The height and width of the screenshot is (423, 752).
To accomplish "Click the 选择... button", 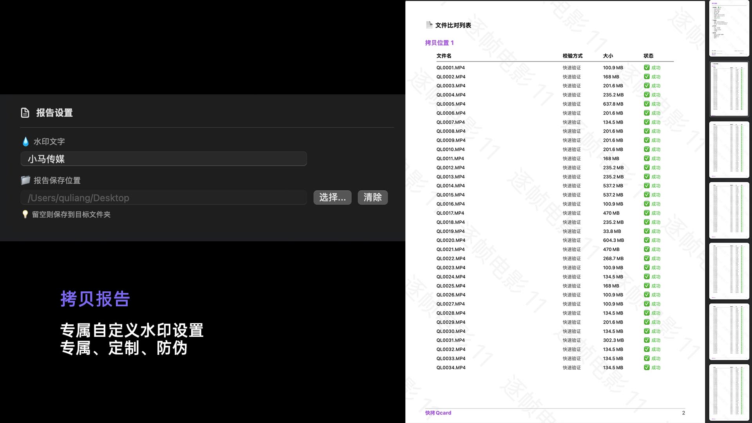I will (332, 197).
